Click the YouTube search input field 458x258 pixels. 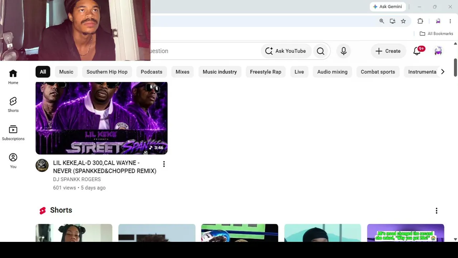[x=204, y=51]
